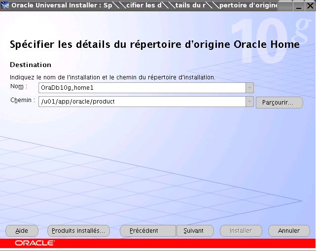This screenshot has height=251, width=316.
Task: Close the Oracle Universal Installer window
Action: (310, 5)
